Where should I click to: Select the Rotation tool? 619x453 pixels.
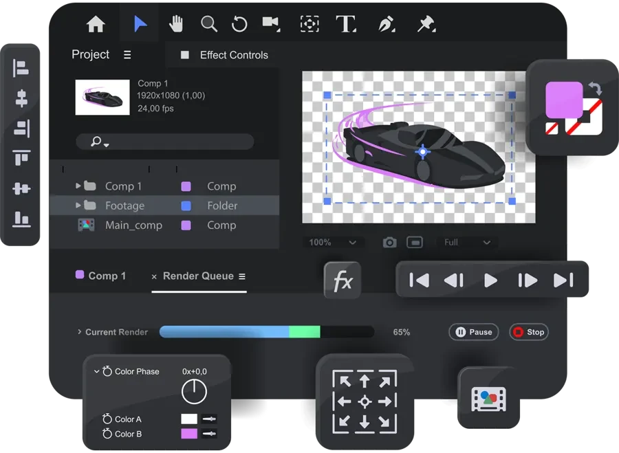coord(239,24)
